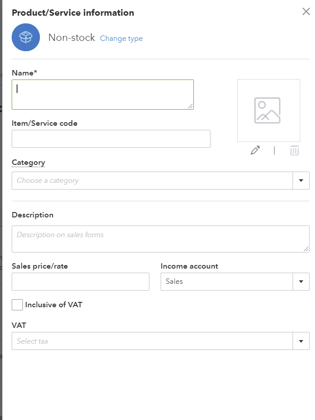Close the Product/Service information panel
This screenshot has width=315, height=420.
coord(306,12)
